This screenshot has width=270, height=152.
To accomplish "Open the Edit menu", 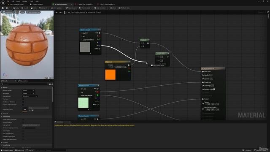I will (x=13, y=1).
